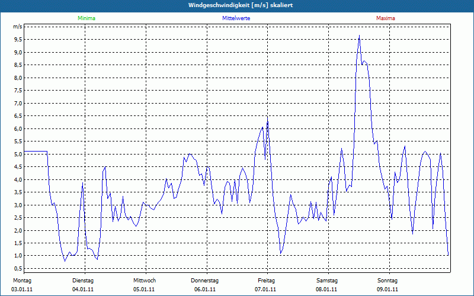Click the date 04.01.11

coord(83,289)
